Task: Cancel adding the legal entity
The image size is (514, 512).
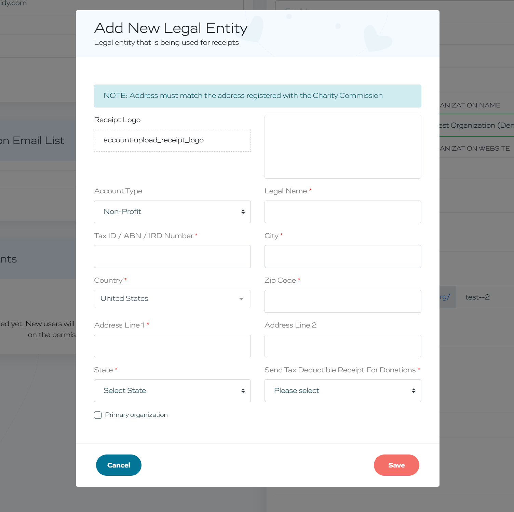Action: pyautogui.click(x=119, y=465)
